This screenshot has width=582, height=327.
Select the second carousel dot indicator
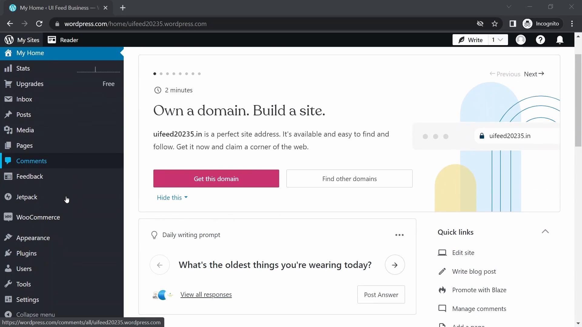[x=161, y=74]
